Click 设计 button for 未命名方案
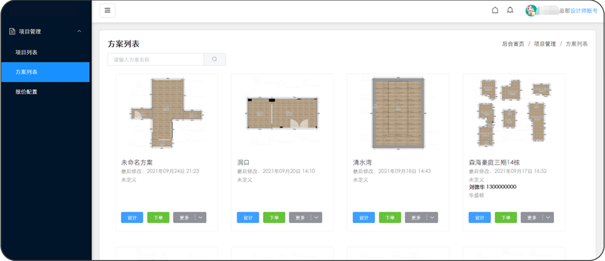Image resolution: width=605 pixels, height=261 pixels. point(132,218)
